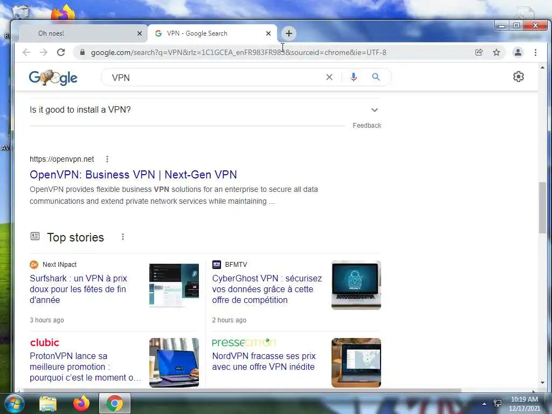Click the scrollbar up arrow
Viewport: 552px width, 414px height.
(542, 67)
